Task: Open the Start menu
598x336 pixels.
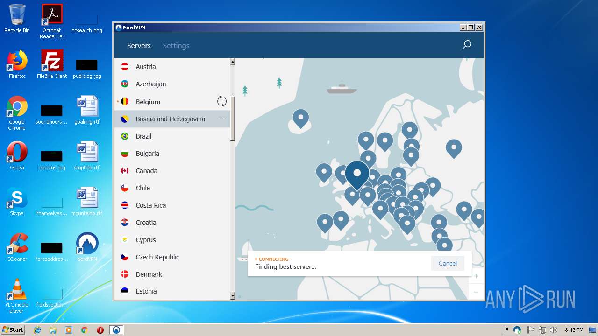Action: 13,330
